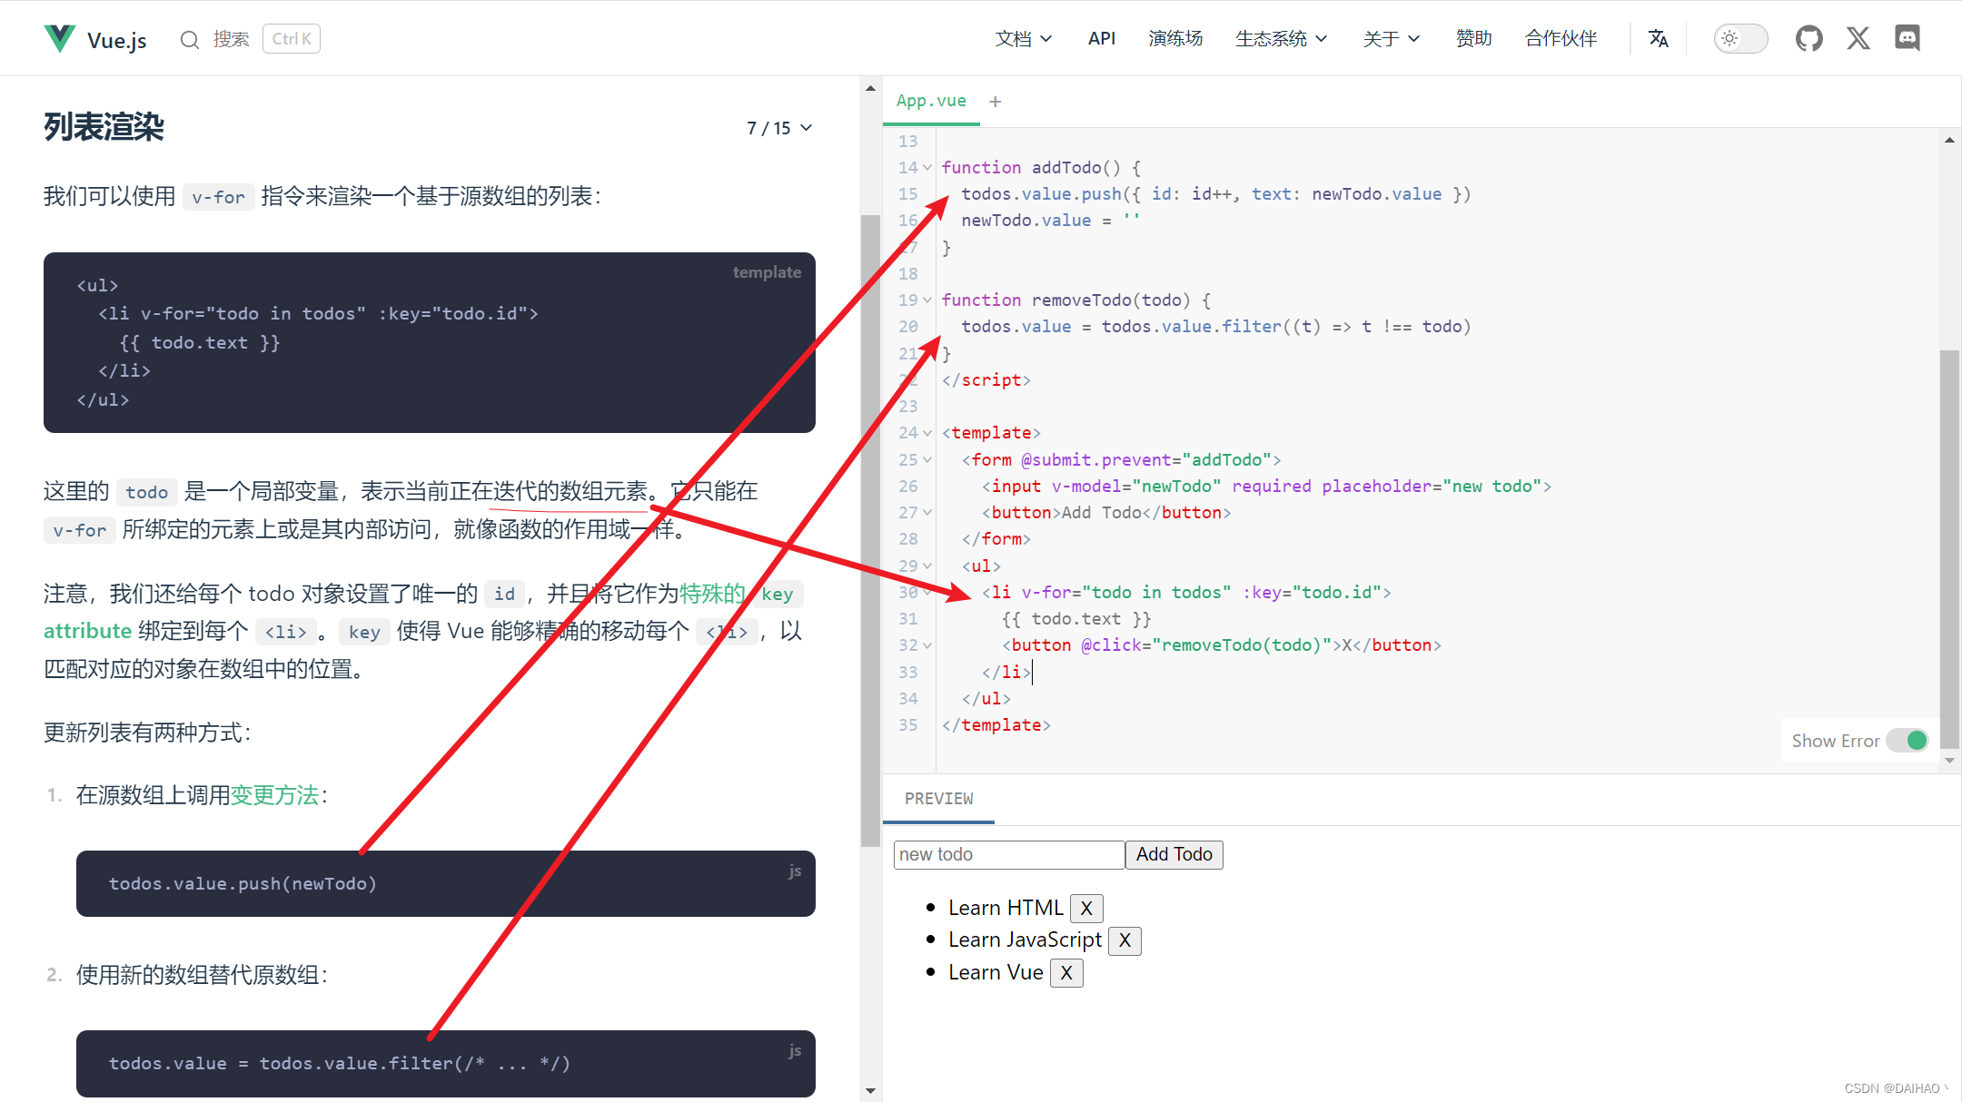Toggle the dark mode appearance switch
Screen dimensions: 1962x1102
coord(1740,38)
